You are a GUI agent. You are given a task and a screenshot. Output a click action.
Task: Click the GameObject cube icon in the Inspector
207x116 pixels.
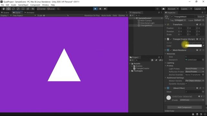[167, 17]
